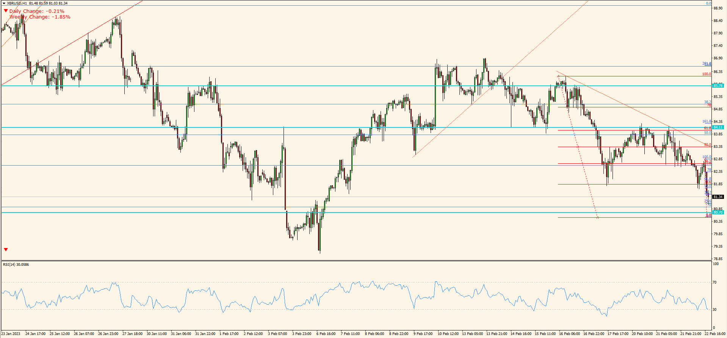Click the '8 Feb 22:00' time axis label
This screenshot has height=338, width=727.
point(399,334)
